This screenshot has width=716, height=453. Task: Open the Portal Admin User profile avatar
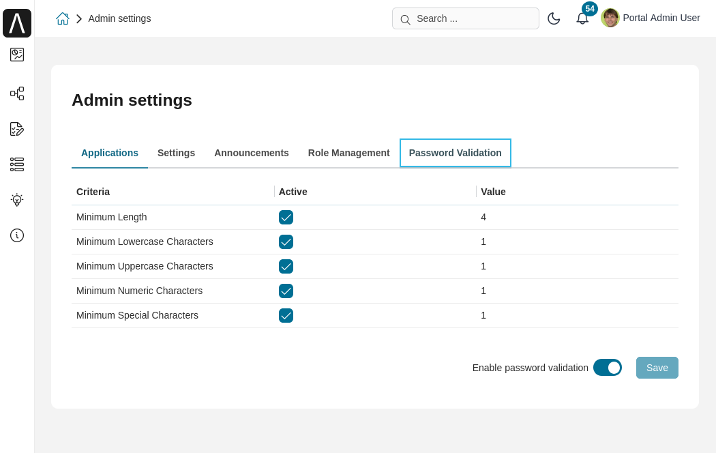click(610, 18)
